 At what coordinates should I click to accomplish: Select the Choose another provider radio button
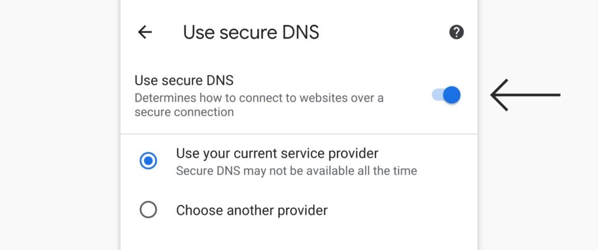tap(148, 210)
